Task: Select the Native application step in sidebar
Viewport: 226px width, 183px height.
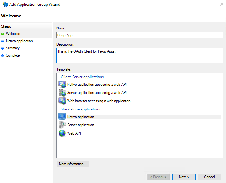Action: coord(19,41)
